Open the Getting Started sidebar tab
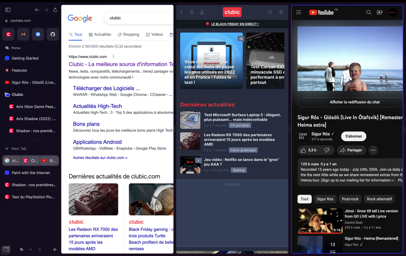This screenshot has width=406, height=256. point(30,58)
